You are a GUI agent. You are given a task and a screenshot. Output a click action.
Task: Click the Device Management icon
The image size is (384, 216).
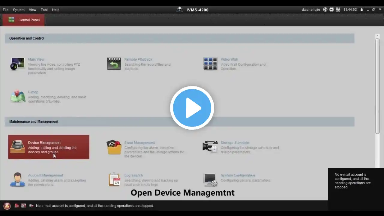(x=18, y=147)
